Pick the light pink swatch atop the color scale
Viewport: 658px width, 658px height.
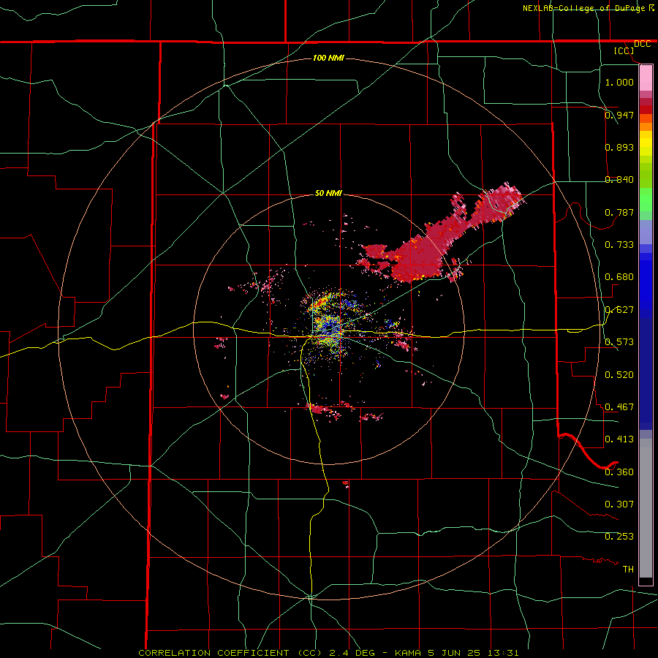click(x=646, y=77)
